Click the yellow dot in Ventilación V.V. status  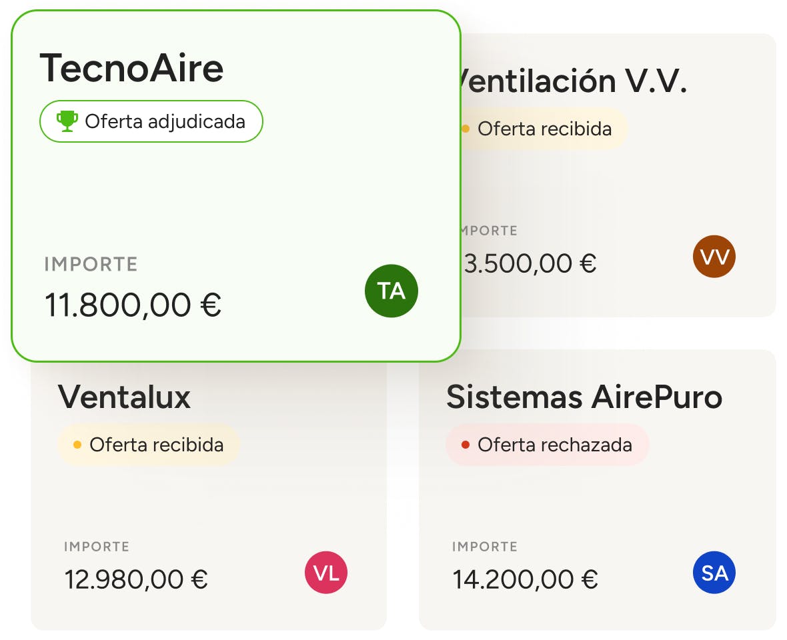[x=466, y=129]
